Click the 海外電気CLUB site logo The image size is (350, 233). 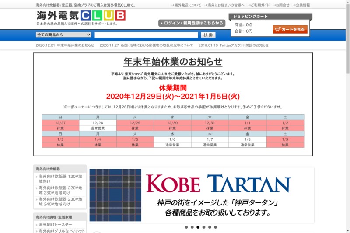(x=81, y=16)
